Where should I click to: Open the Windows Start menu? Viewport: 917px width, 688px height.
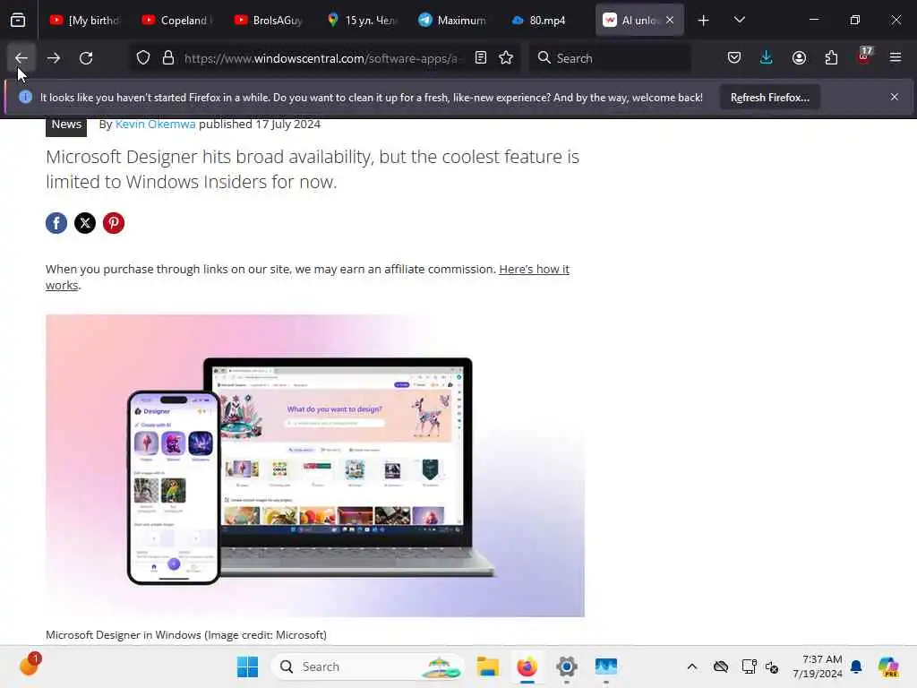coord(247,666)
